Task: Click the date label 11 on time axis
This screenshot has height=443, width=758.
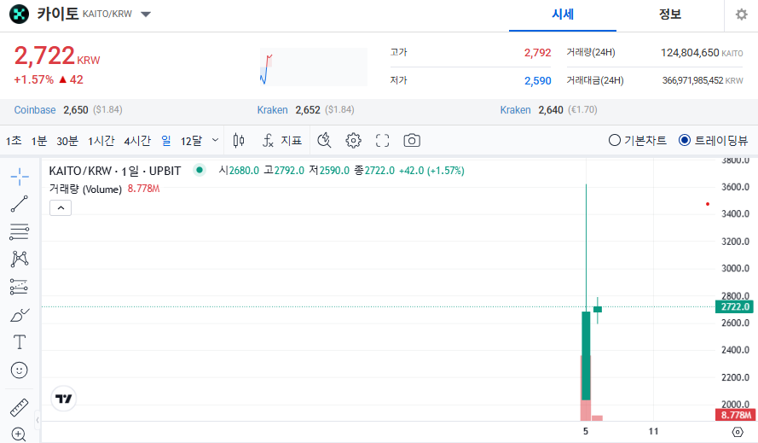Action: click(654, 431)
